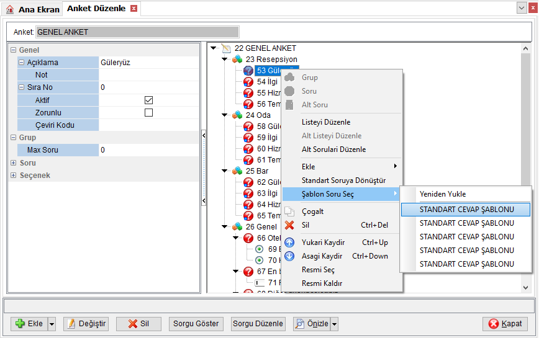Click the Sorgu Düzenle button

(x=258, y=324)
